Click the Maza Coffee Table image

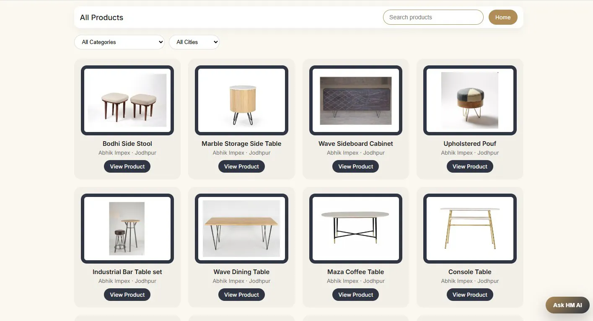(x=356, y=228)
